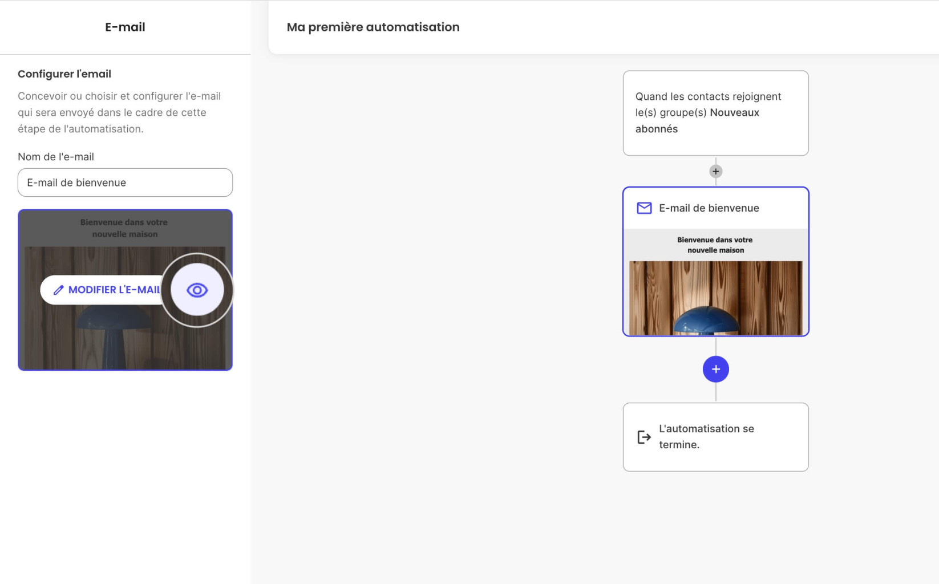This screenshot has width=939, height=584.
Task: Click the Ma première automatisation title
Action: coord(373,27)
